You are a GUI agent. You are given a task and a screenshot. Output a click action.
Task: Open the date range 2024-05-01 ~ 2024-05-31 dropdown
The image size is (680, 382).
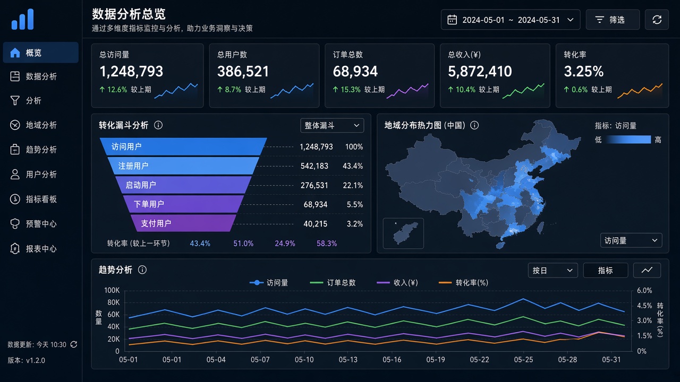pos(511,20)
